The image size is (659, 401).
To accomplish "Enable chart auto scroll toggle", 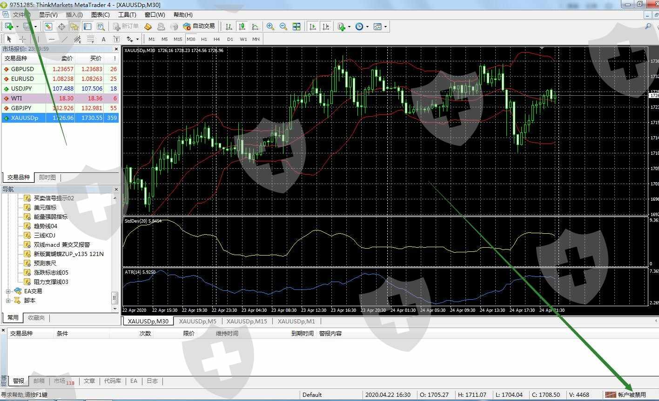I will [313, 26].
